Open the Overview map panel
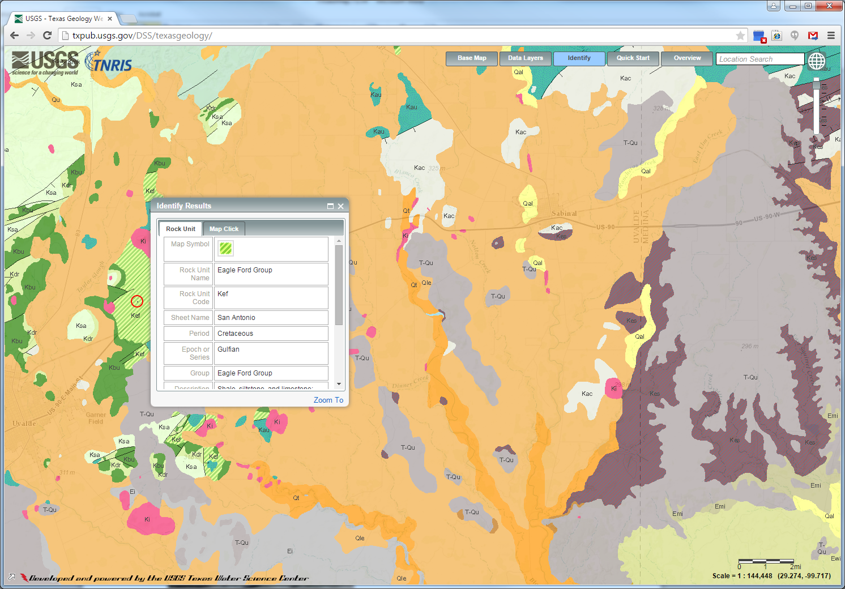 pyautogui.click(x=687, y=58)
